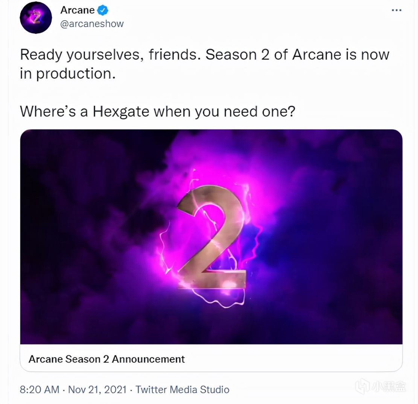The width and height of the screenshot is (418, 404).
Task: Click the words "in production."
Action: [67, 73]
